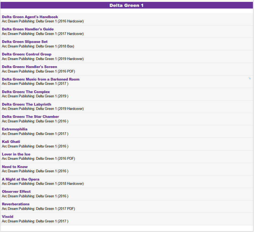The image size is (254, 232).
Task: Click the tag icon on the Music from a Darkened Room row
Action: (x=250, y=78)
